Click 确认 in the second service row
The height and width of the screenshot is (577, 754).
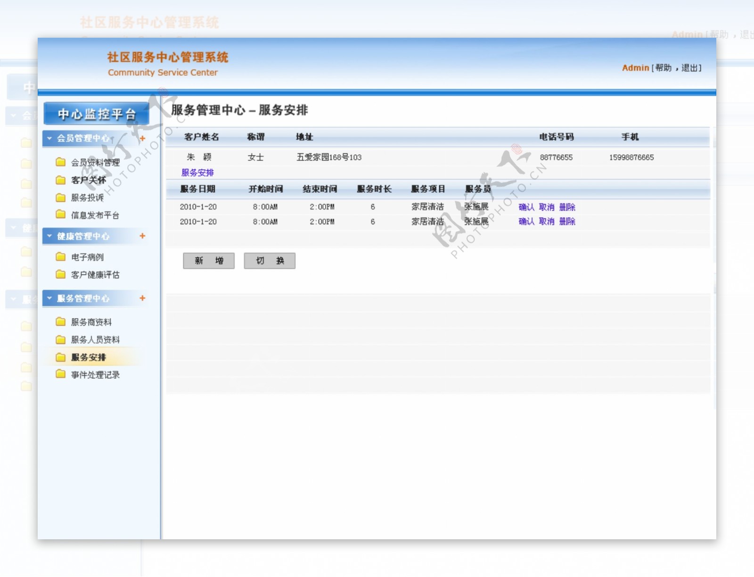click(x=526, y=221)
